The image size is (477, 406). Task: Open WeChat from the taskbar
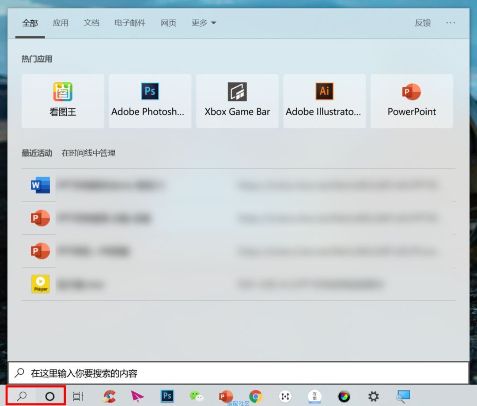tap(197, 396)
